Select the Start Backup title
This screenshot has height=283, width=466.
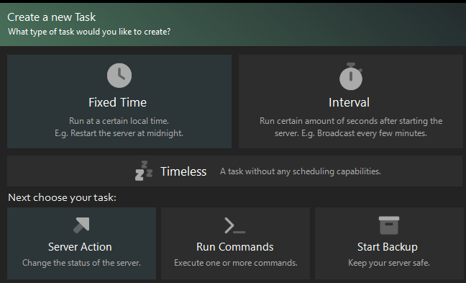coord(388,247)
